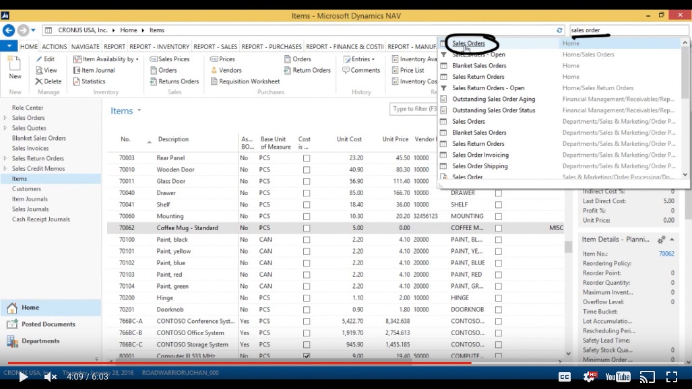This screenshot has width=692, height=389.
Task: Open Customers in the navigation pane
Action: point(26,188)
